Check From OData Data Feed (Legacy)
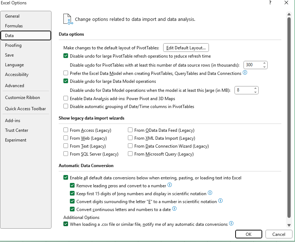 (x=130, y=130)
